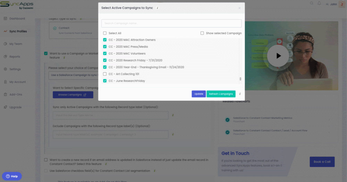Click the Settings gear sidebar icon
The height and width of the screenshot is (182, 347).
tap(5, 69)
